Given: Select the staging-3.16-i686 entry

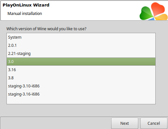Looking at the screenshot, I should tap(81, 94).
